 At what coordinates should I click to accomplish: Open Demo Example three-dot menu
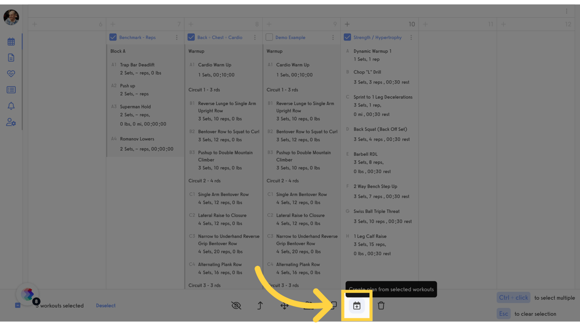(333, 37)
